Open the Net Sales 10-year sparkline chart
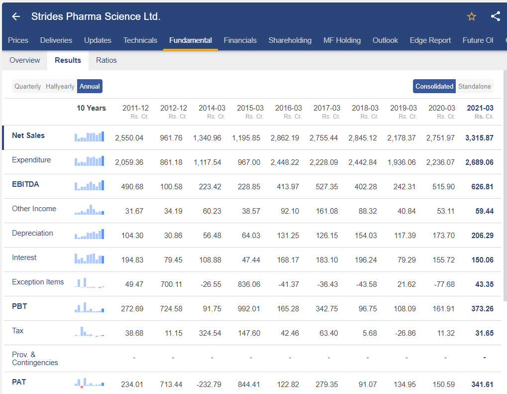 click(x=89, y=136)
